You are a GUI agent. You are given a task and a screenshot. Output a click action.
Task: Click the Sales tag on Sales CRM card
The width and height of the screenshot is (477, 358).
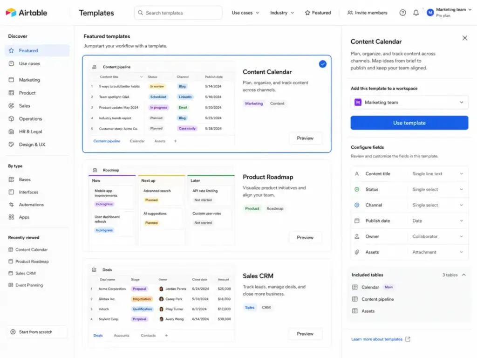pos(250,308)
